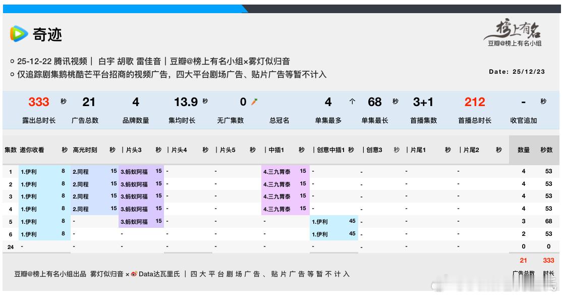The height and width of the screenshot is (297, 562).
Task: Click the 4 value above 品牌数量
Action: click(x=136, y=102)
